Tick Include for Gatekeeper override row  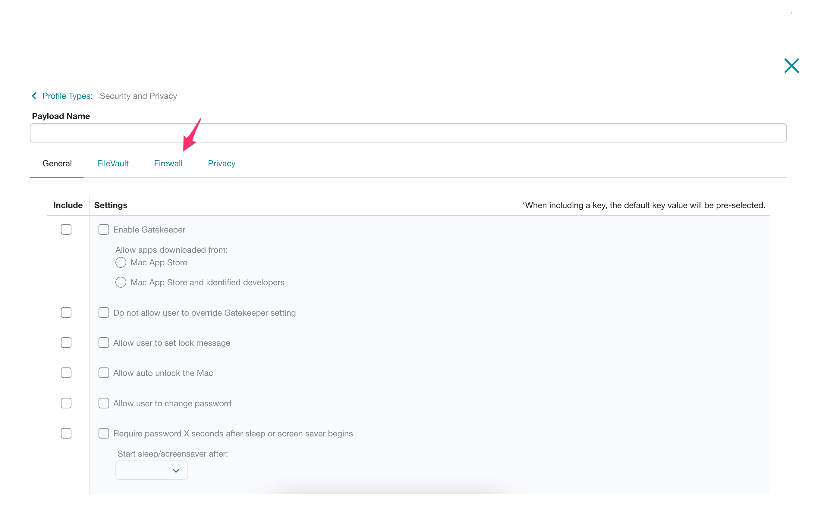66,313
